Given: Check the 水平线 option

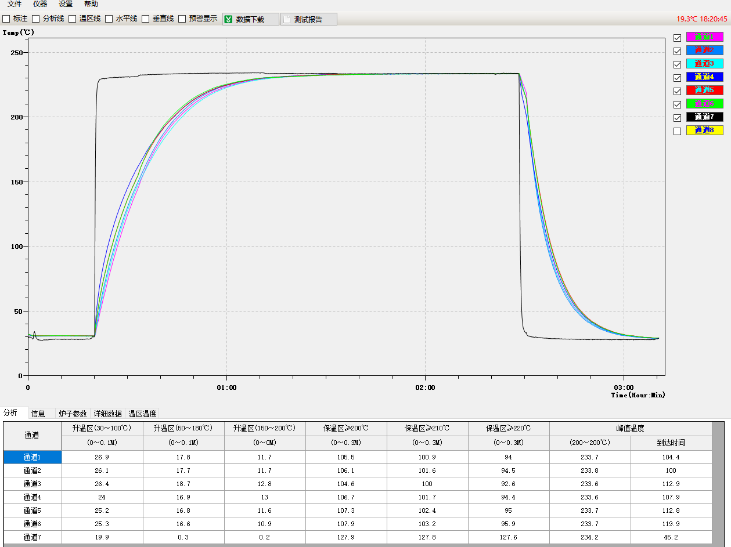Looking at the screenshot, I should 109,19.
